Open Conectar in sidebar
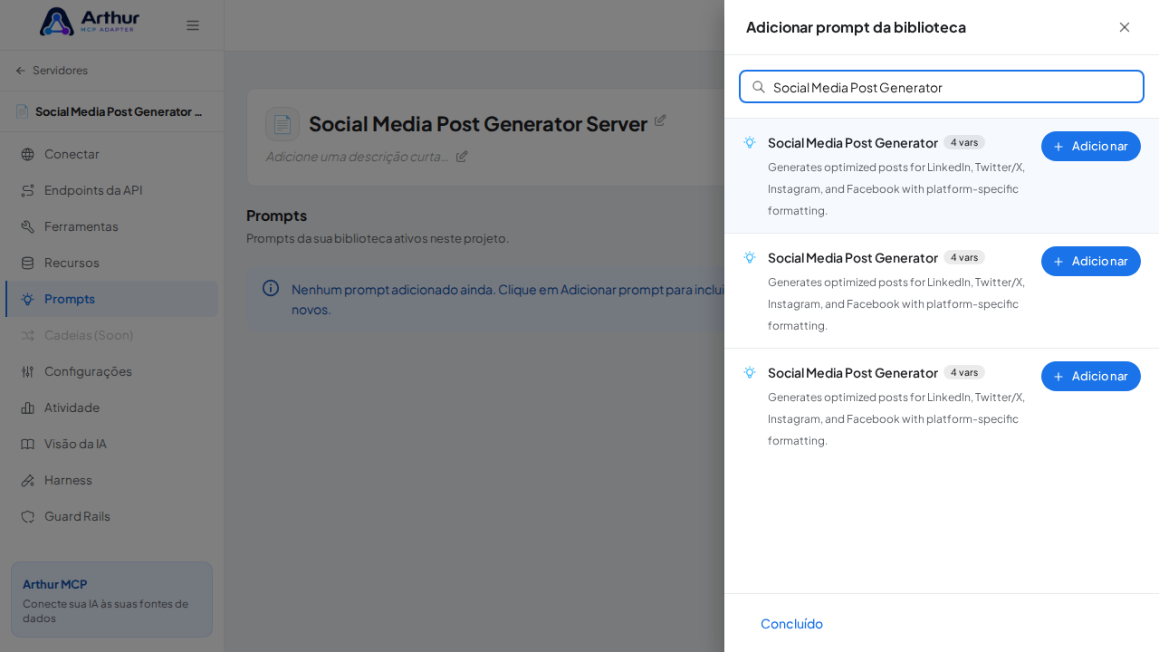The height and width of the screenshot is (652, 1159). tap(111, 154)
